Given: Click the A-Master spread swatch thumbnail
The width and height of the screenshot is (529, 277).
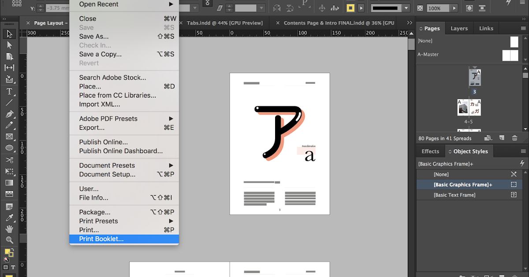Looking at the screenshot, I should click(x=510, y=55).
